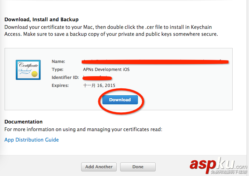The width and height of the screenshot is (249, 176).
Task: Select the 'Download, Install and Backup' heading
Action: 41,19
